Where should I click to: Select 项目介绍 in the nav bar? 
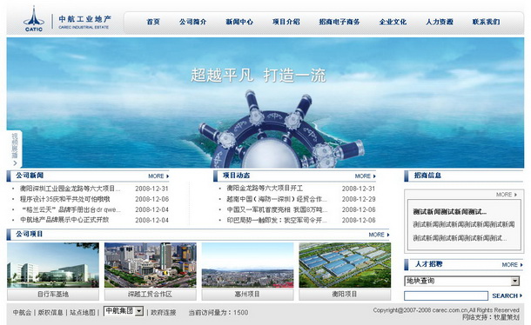click(286, 22)
